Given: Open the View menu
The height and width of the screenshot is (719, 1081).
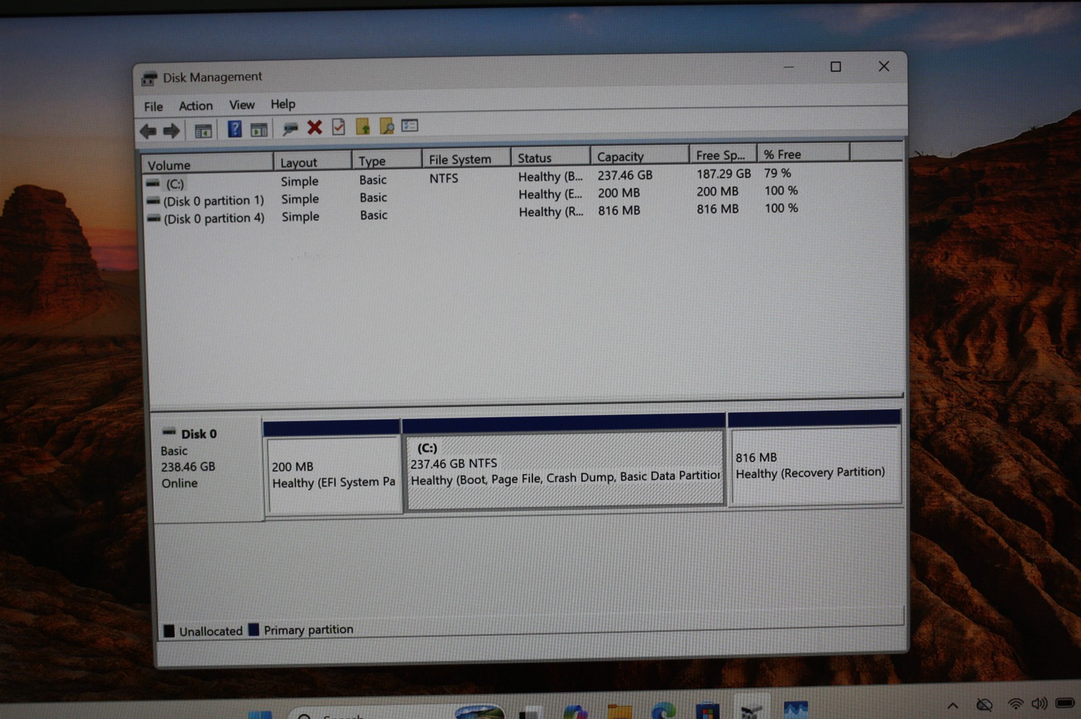Looking at the screenshot, I should (x=241, y=105).
